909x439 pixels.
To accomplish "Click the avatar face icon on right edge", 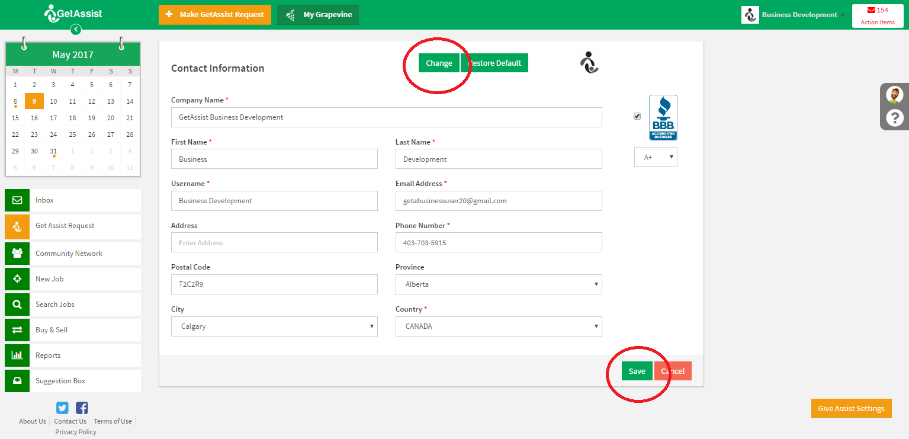I will click(x=894, y=95).
